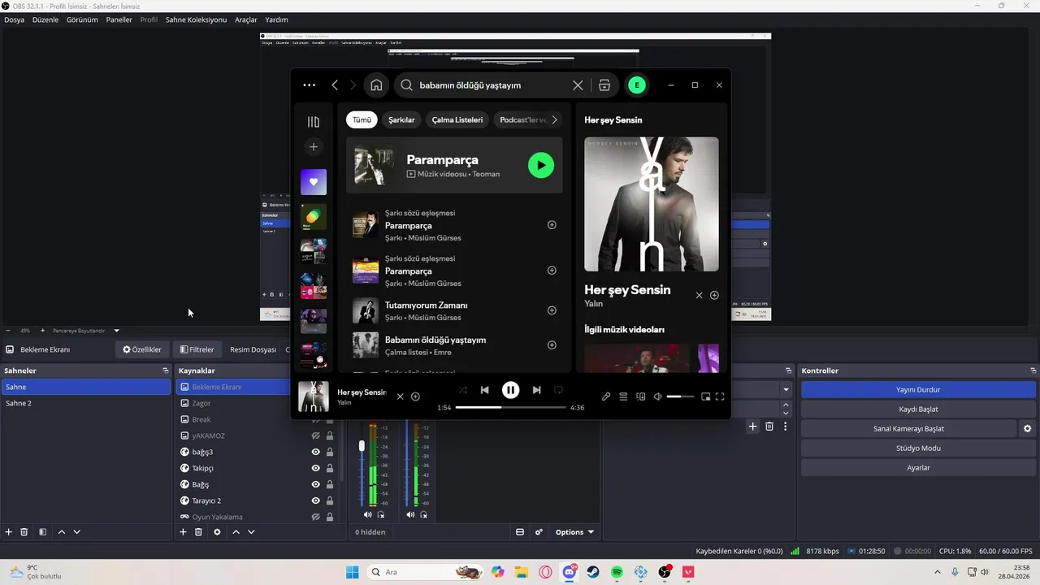
Task: Unlock the Tarayıcı 2 source
Action: click(330, 500)
